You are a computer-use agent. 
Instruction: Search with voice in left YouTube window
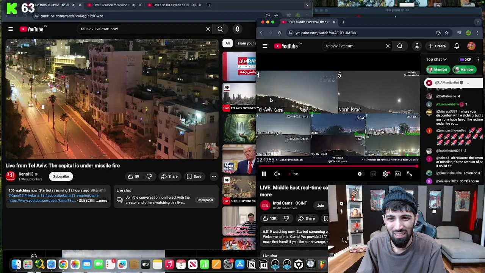[237, 29]
